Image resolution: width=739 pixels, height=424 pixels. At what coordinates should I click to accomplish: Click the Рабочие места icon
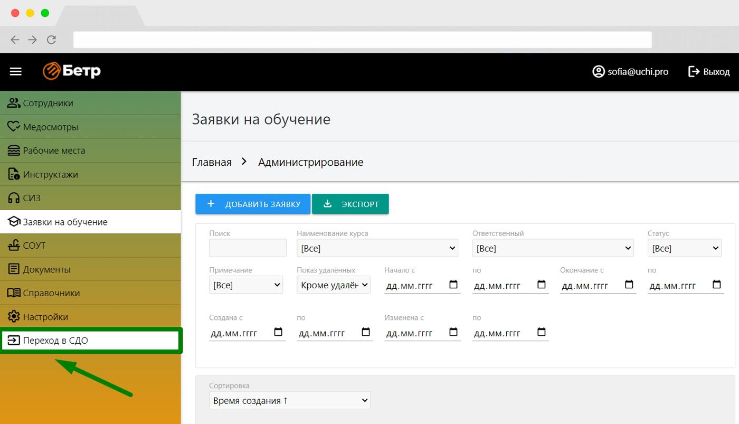[x=14, y=150]
